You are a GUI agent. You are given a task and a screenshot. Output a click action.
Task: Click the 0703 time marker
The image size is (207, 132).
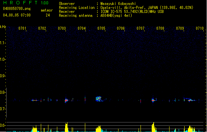[x=62, y=28]
